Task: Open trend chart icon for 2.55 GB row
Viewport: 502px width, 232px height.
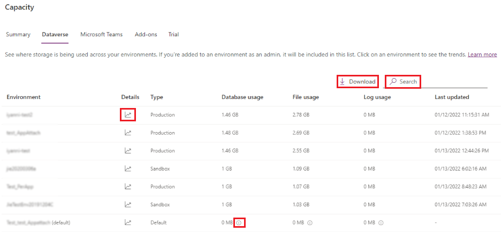Action: tap(128, 151)
